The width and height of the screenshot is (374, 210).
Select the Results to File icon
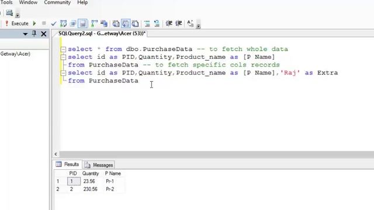[135, 23]
